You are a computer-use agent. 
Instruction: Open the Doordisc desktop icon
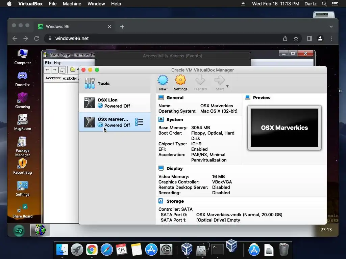[23, 79]
